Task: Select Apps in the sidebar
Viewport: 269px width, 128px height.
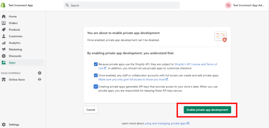Action: click(22, 63)
